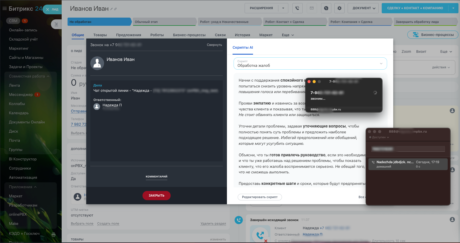460x243 pixels.
Task: Open the РАСШИРЕНИЯ dropdown arrow
Action: tap(283, 8)
